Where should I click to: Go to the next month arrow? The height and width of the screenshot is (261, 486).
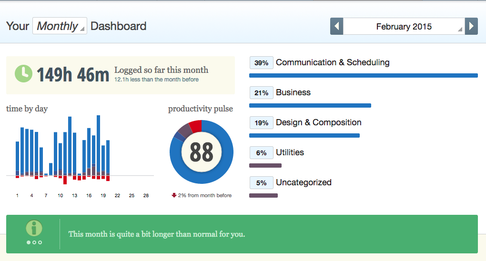471,26
